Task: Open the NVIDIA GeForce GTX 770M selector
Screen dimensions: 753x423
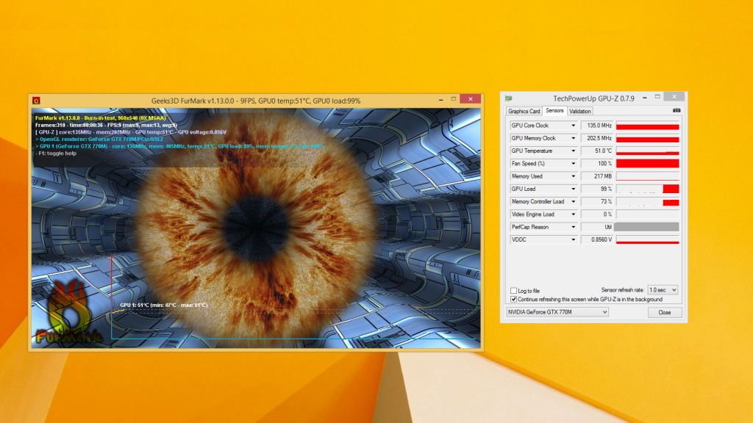Action: (x=557, y=312)
